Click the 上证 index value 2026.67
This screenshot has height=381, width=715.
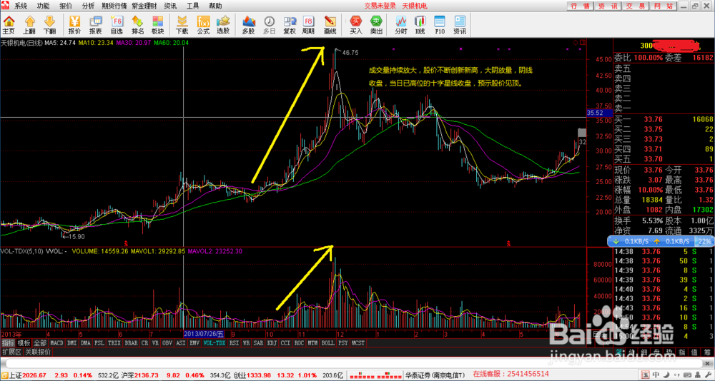34,375
